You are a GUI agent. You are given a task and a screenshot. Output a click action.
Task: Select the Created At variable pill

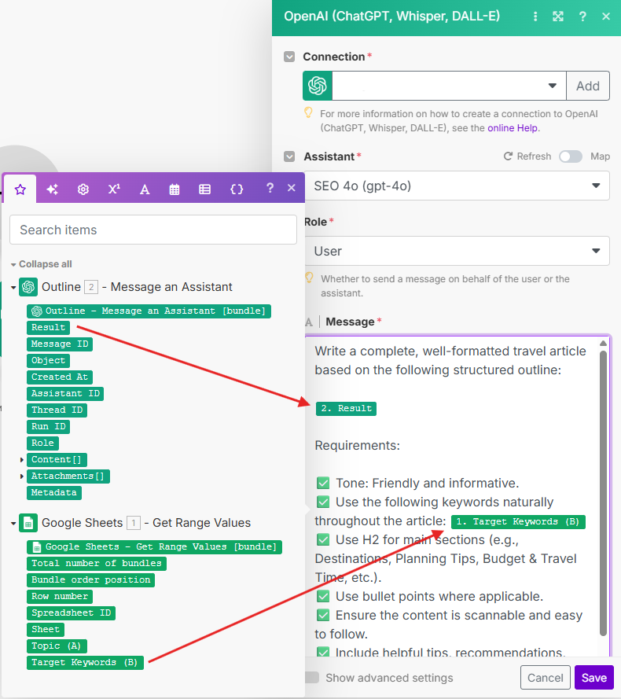click(60, 377)
